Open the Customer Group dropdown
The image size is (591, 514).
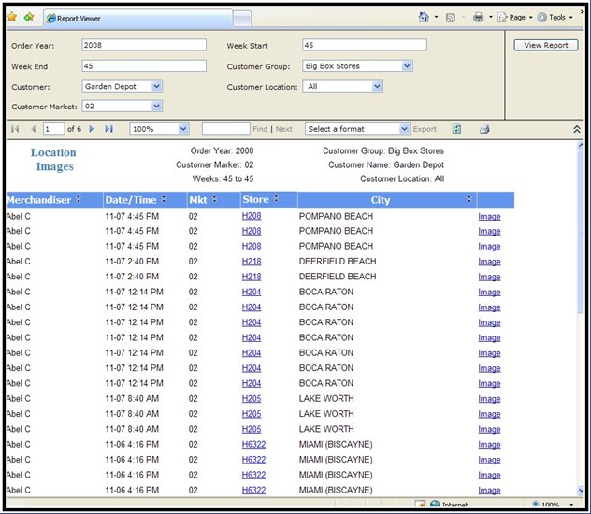(407, 66)
